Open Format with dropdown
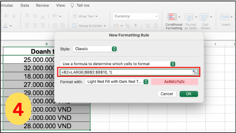The image size is (236, 133). tap(117, 82)
